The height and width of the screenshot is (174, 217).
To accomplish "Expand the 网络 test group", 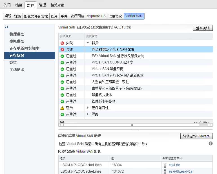I will coord(88,114).
